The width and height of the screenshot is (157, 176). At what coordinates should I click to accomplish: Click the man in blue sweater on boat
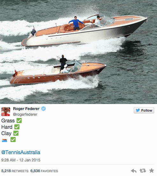click(x=76, y=23)
